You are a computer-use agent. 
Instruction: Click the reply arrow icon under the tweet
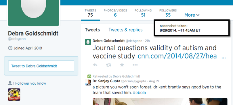point(95,65)
